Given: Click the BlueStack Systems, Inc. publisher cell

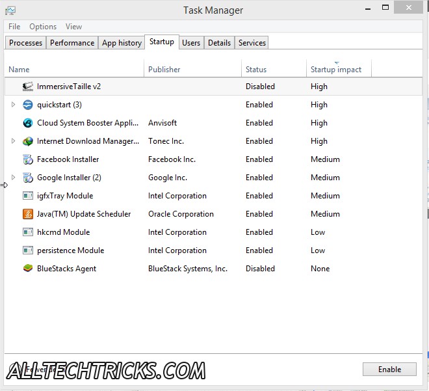Looking at the screenshot, I should [188, 269].
